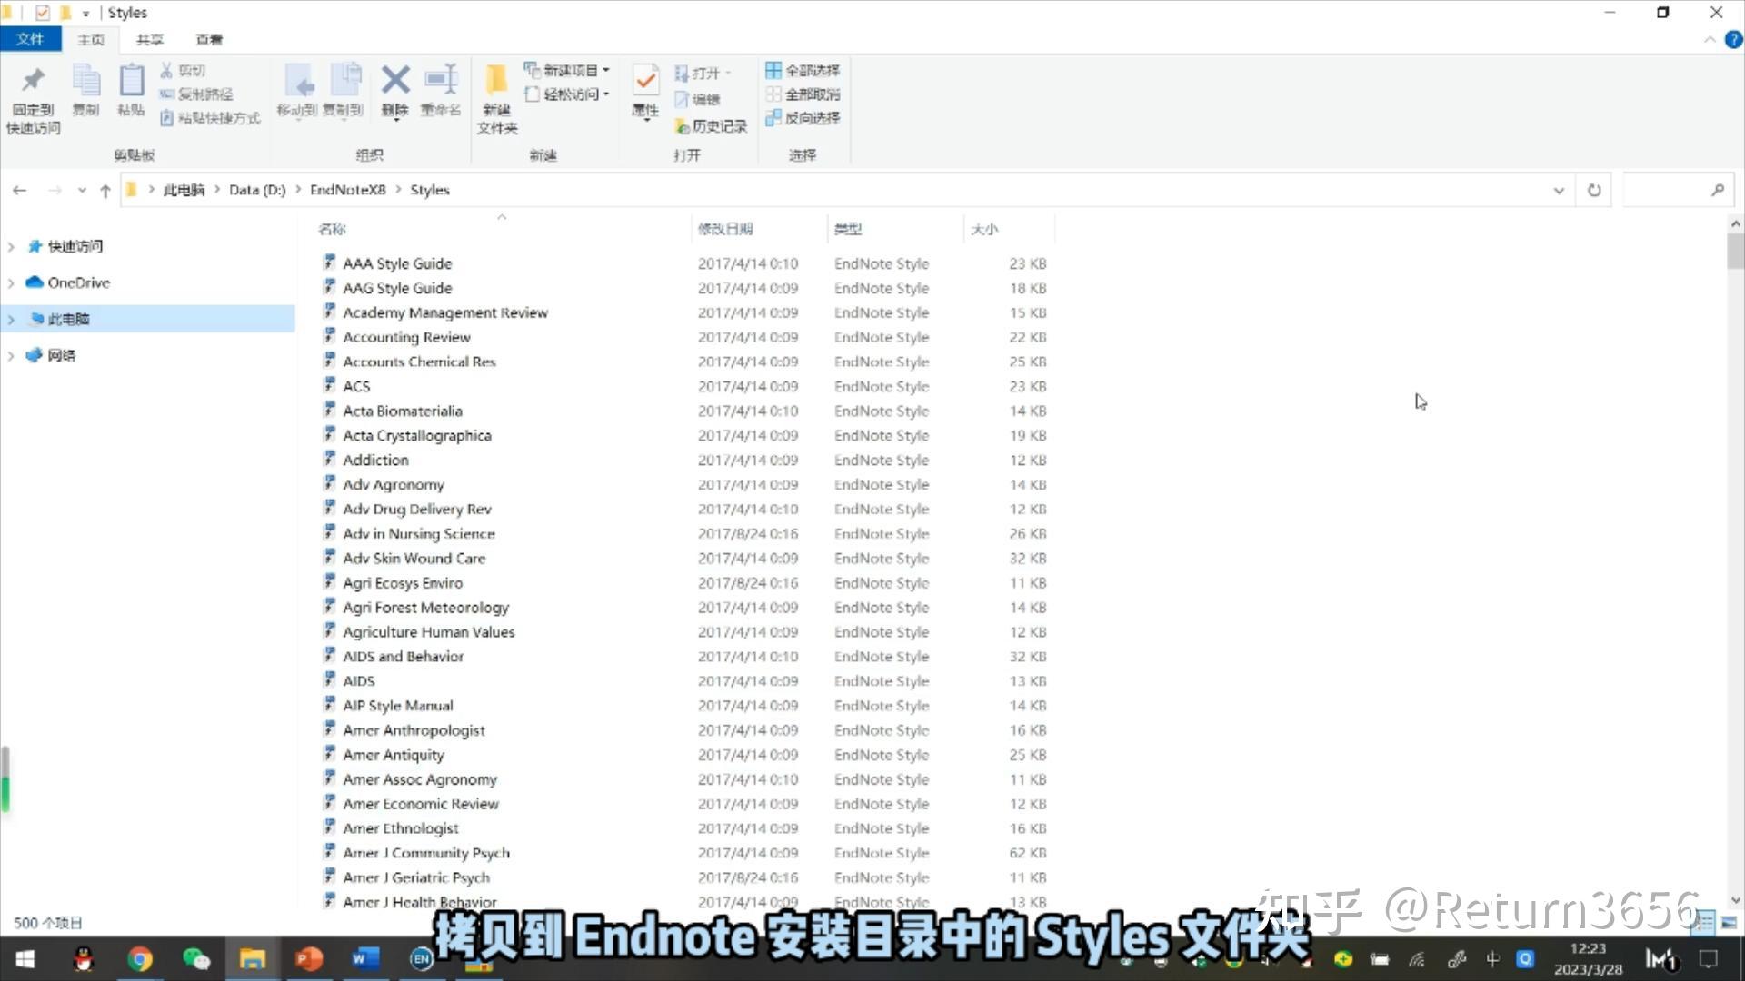Open the blue Help question mark

(1733, 40)
